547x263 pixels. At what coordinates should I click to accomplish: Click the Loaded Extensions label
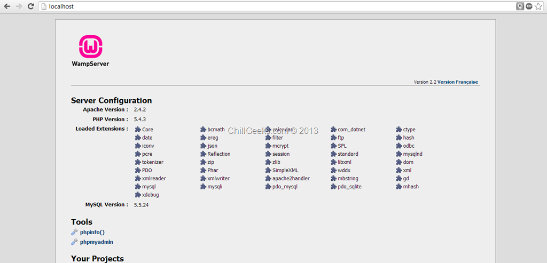click(x=102, y=129)
